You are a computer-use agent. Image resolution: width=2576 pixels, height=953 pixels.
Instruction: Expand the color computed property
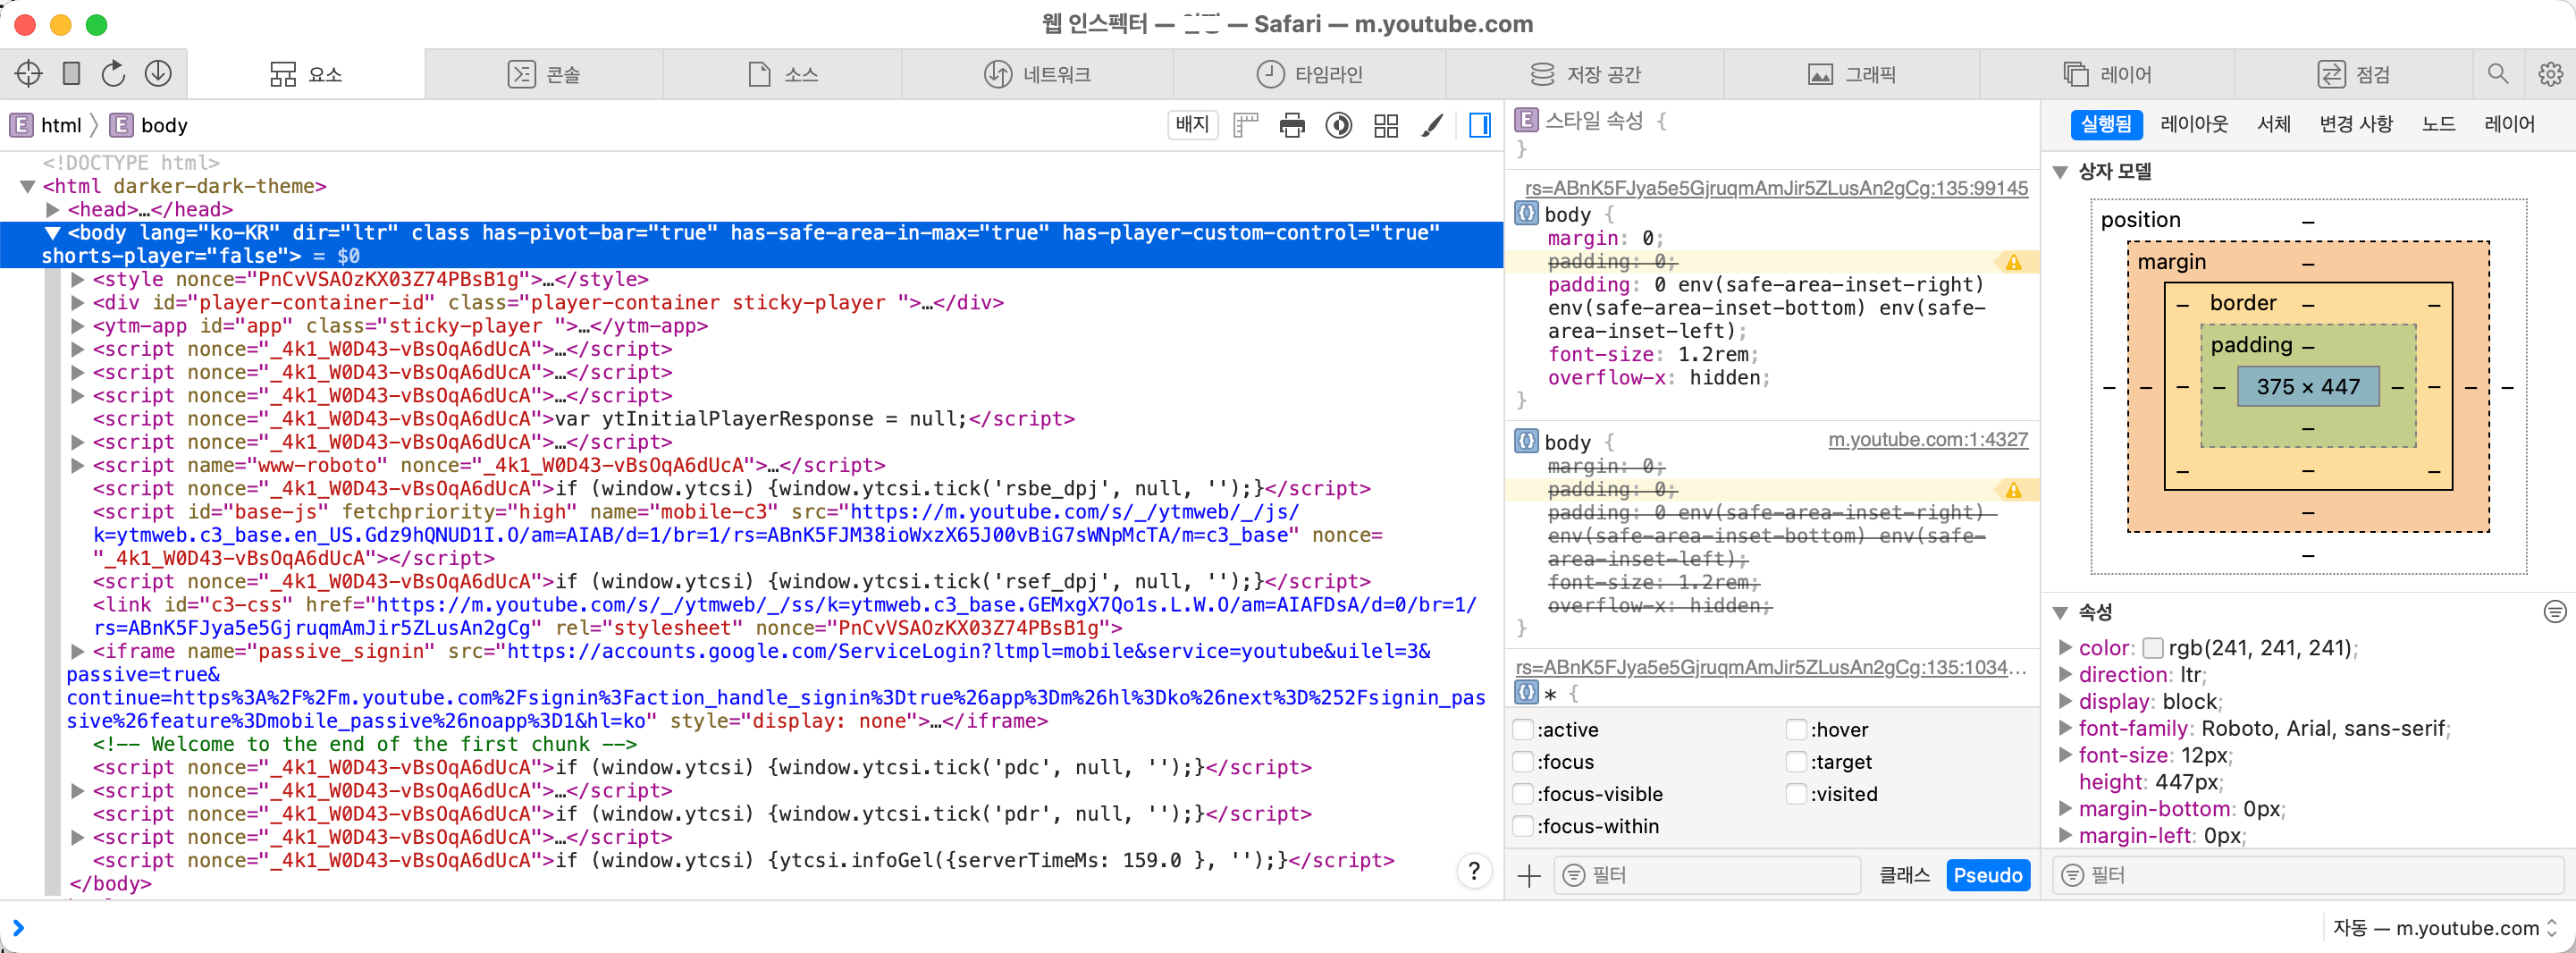tap(2066, 648)
